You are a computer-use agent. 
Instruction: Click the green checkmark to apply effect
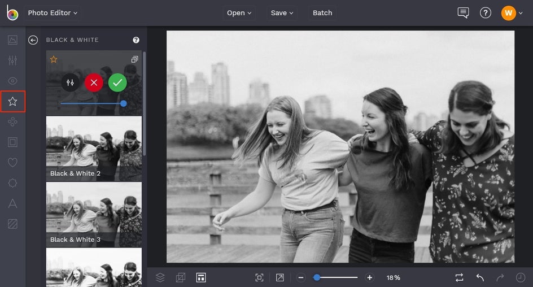tap(117, 82)
